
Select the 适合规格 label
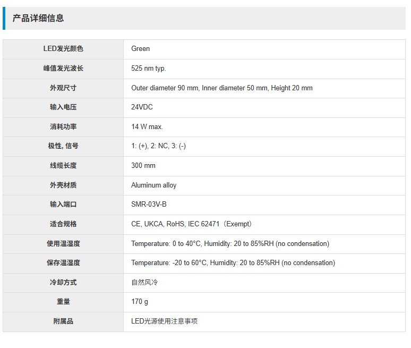point(63,224)
